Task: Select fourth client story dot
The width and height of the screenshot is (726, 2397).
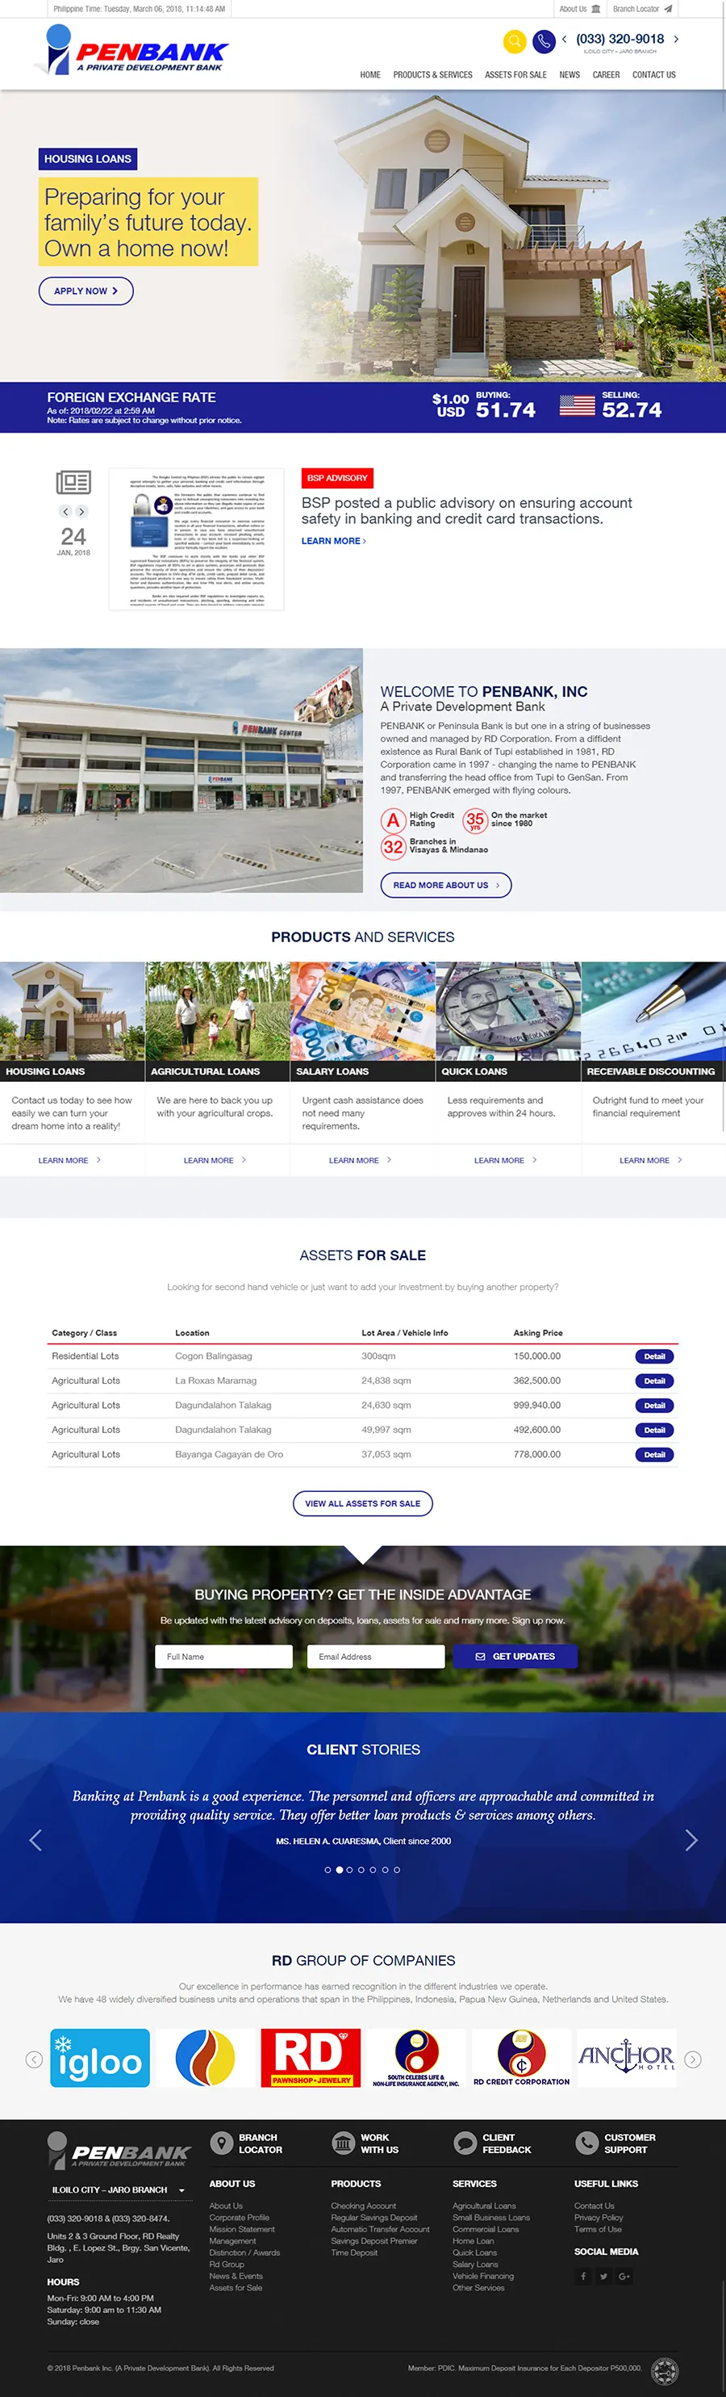Action: click(361, 1869)
